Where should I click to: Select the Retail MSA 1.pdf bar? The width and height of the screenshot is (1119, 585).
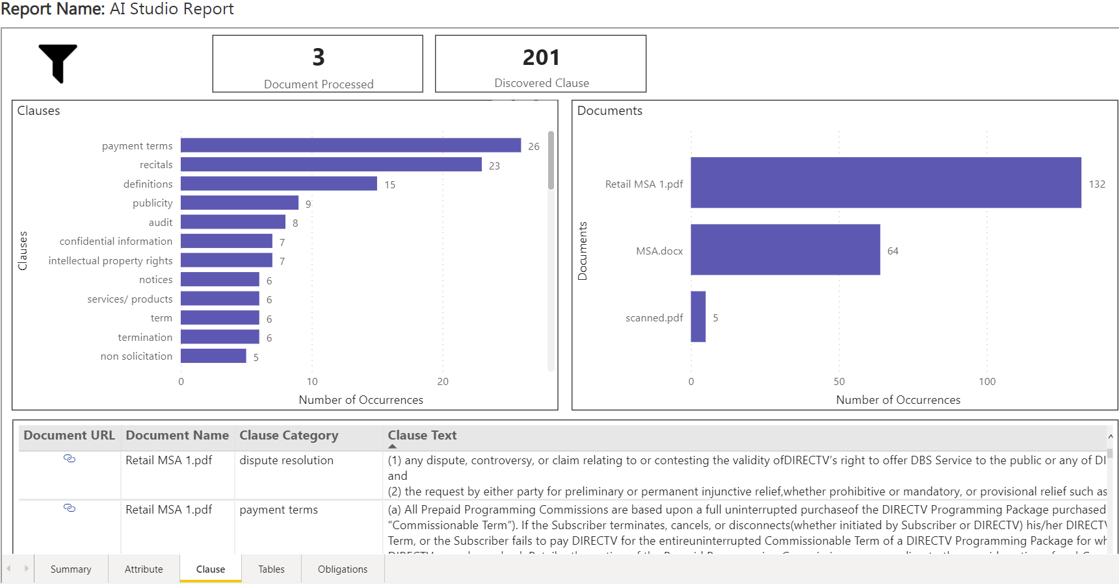(886, 183)
